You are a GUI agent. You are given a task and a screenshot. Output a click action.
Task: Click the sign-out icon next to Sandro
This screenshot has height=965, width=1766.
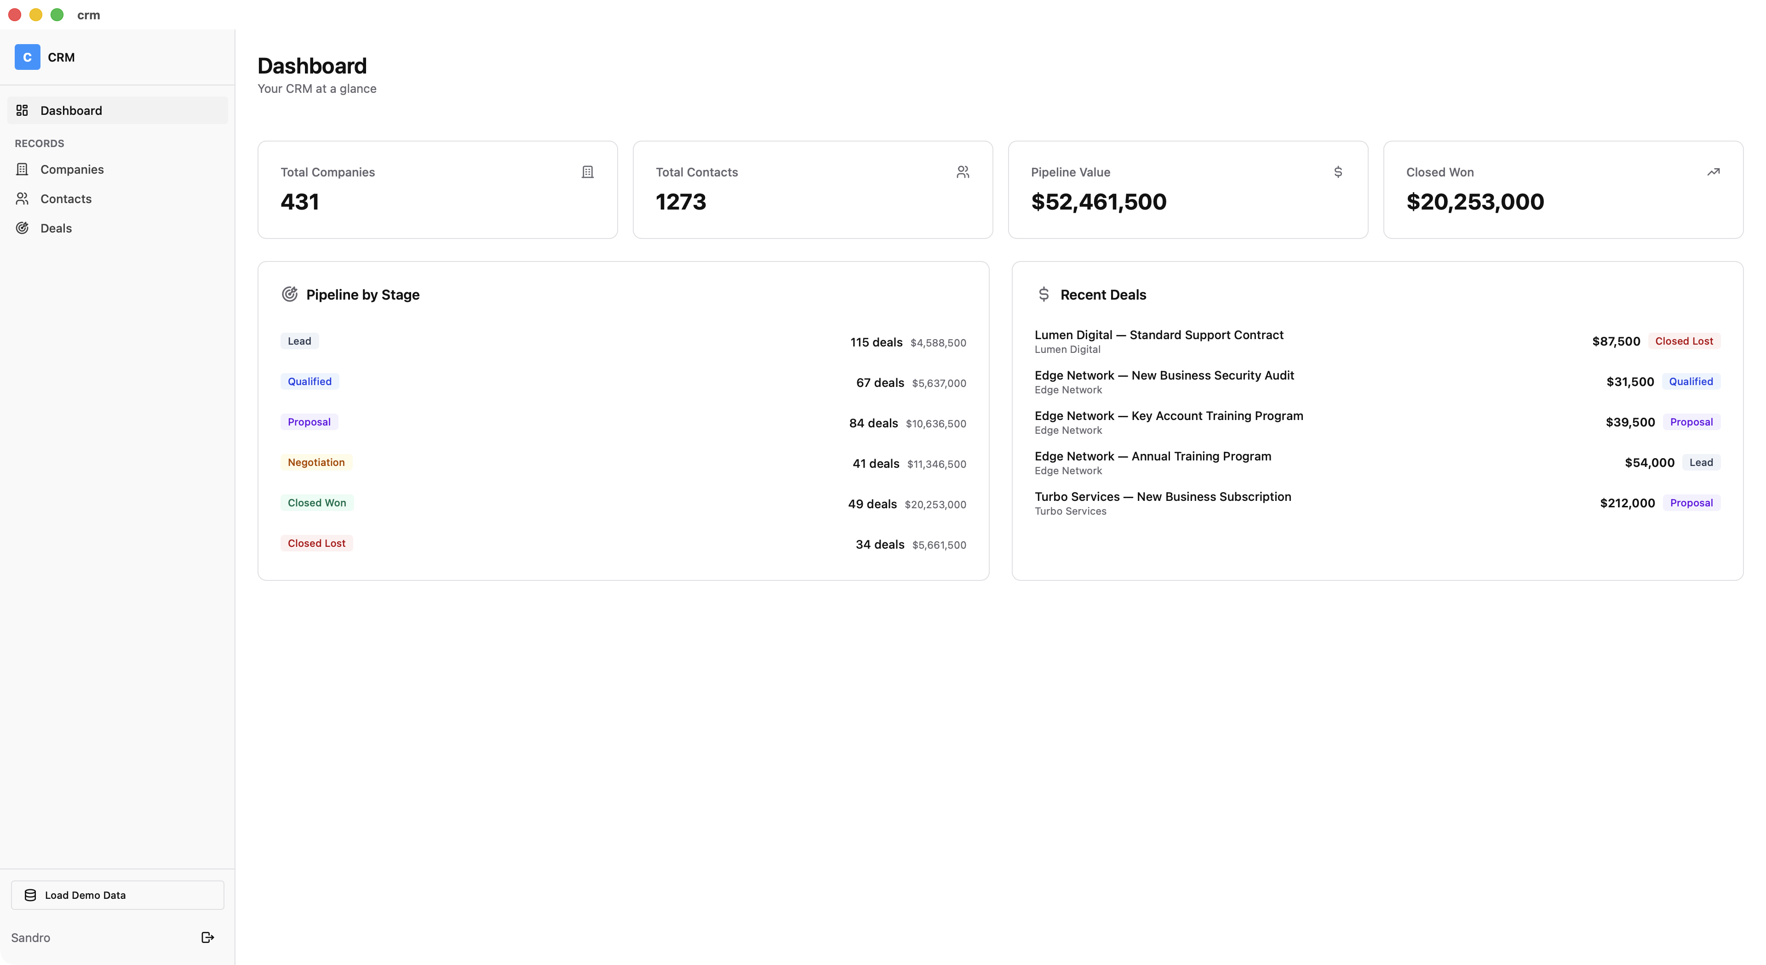pos(207,937)
